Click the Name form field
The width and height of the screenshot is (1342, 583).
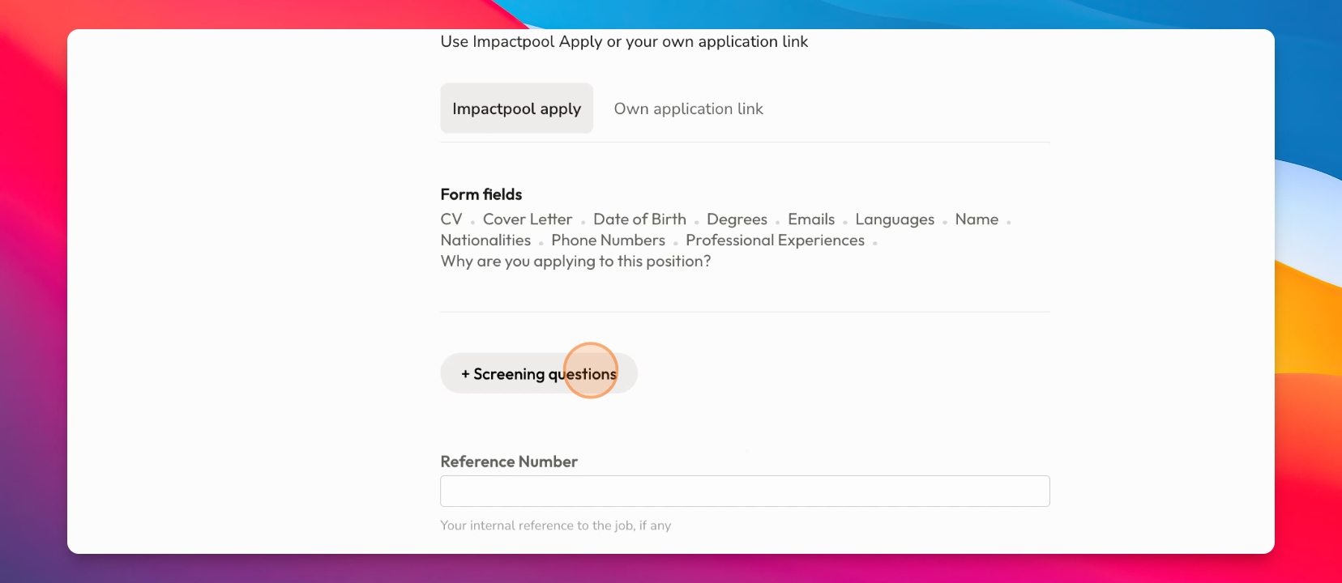(x=977, y=219)
